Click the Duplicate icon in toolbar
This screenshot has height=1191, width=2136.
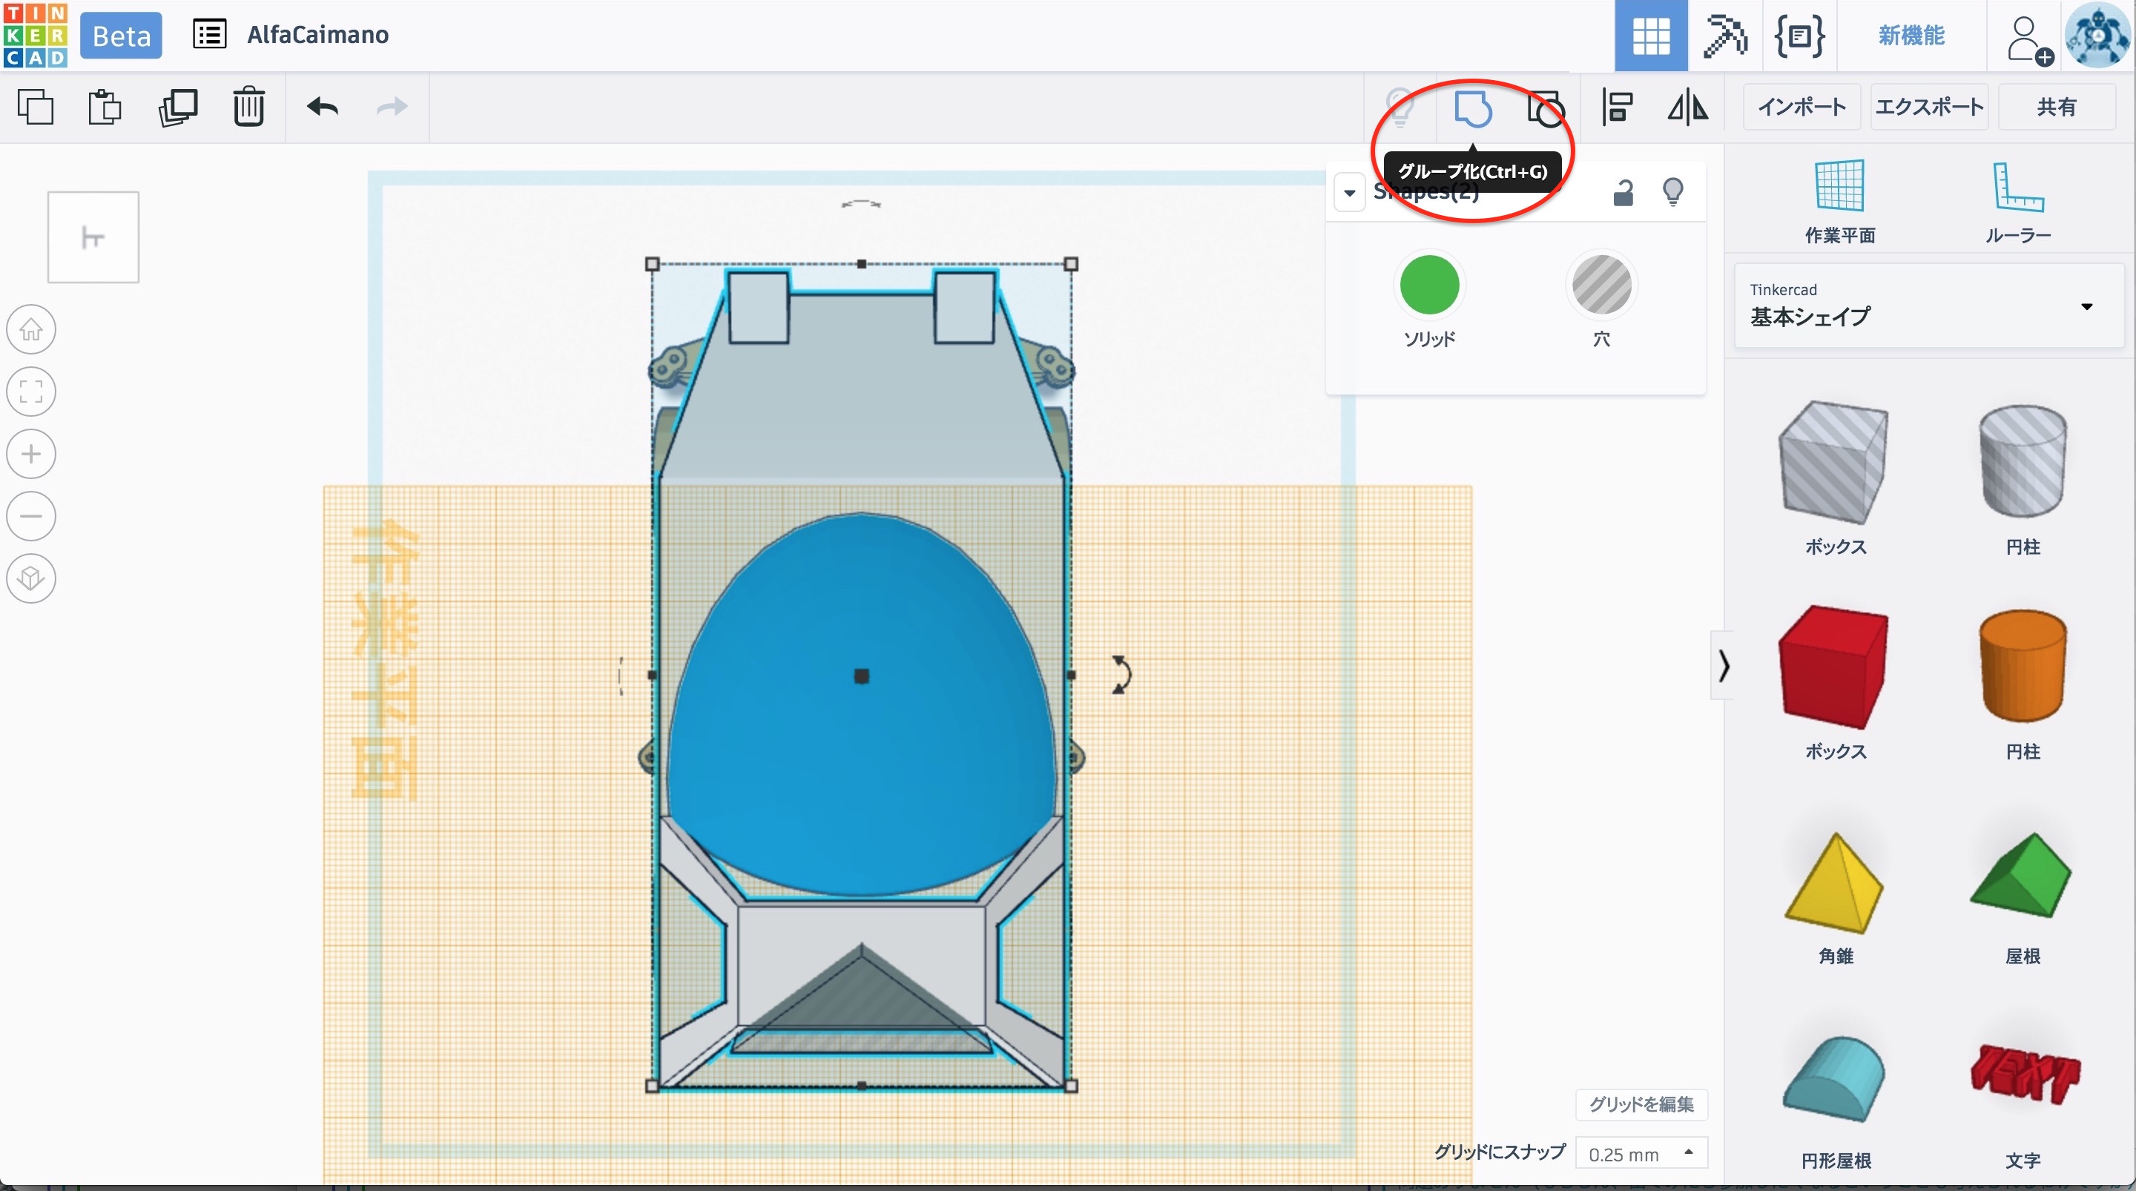[x=178, y=107]
